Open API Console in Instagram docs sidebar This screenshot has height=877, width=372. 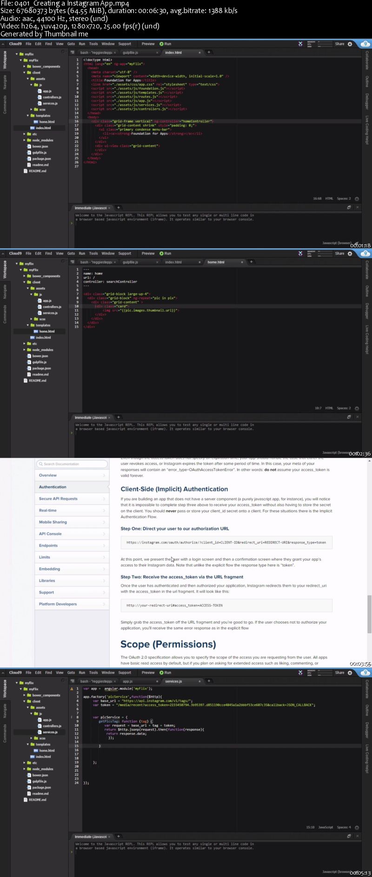(x=72, y=534)
